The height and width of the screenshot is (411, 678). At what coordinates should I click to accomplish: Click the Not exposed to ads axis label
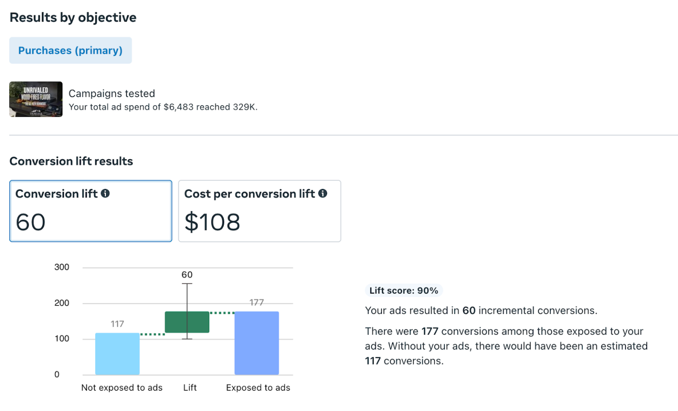pyautogui.click(x=122, y=388)
